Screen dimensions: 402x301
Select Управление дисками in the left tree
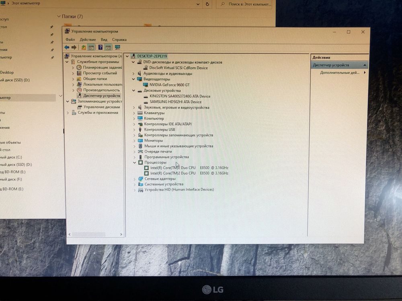click(102, 107)
